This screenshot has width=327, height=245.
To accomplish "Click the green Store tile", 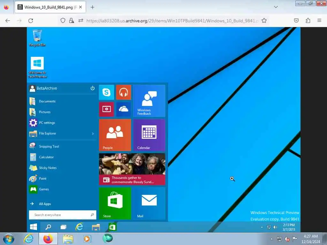I will [115, 203].
